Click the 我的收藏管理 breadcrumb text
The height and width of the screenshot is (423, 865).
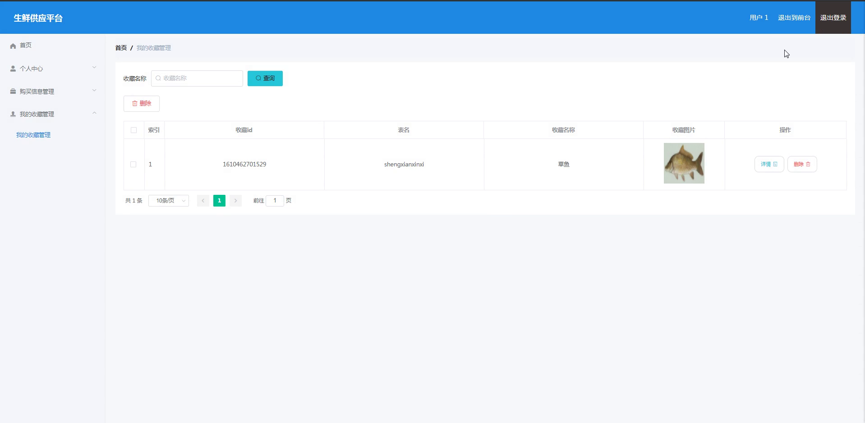point(154,48)
